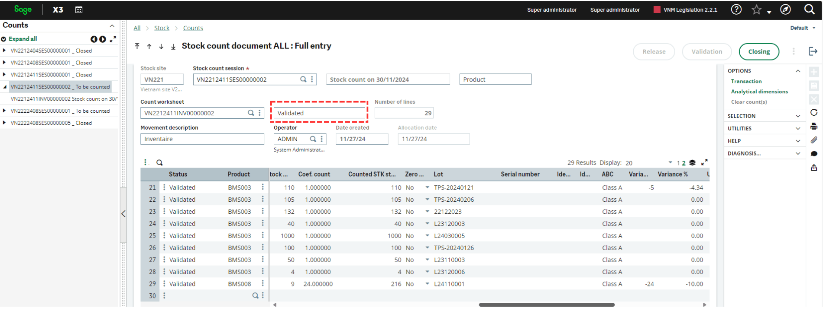Go to next record down arrow
This screenshot has height=311, width=823.
click(161, 46)
